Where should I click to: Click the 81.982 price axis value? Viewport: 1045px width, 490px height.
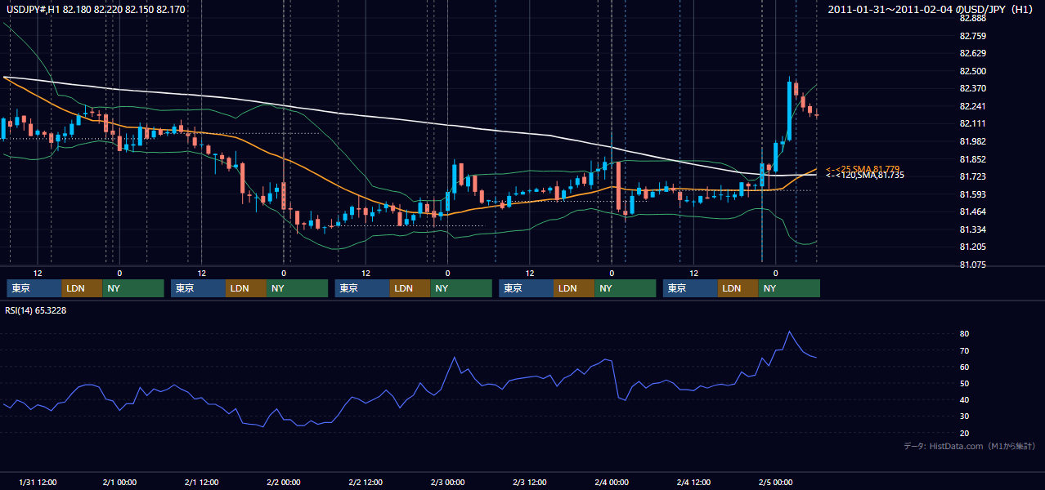click(972, 141)
